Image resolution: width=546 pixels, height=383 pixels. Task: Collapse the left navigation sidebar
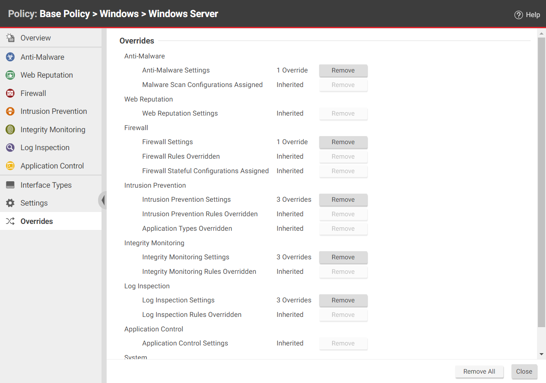click(104, 200)
